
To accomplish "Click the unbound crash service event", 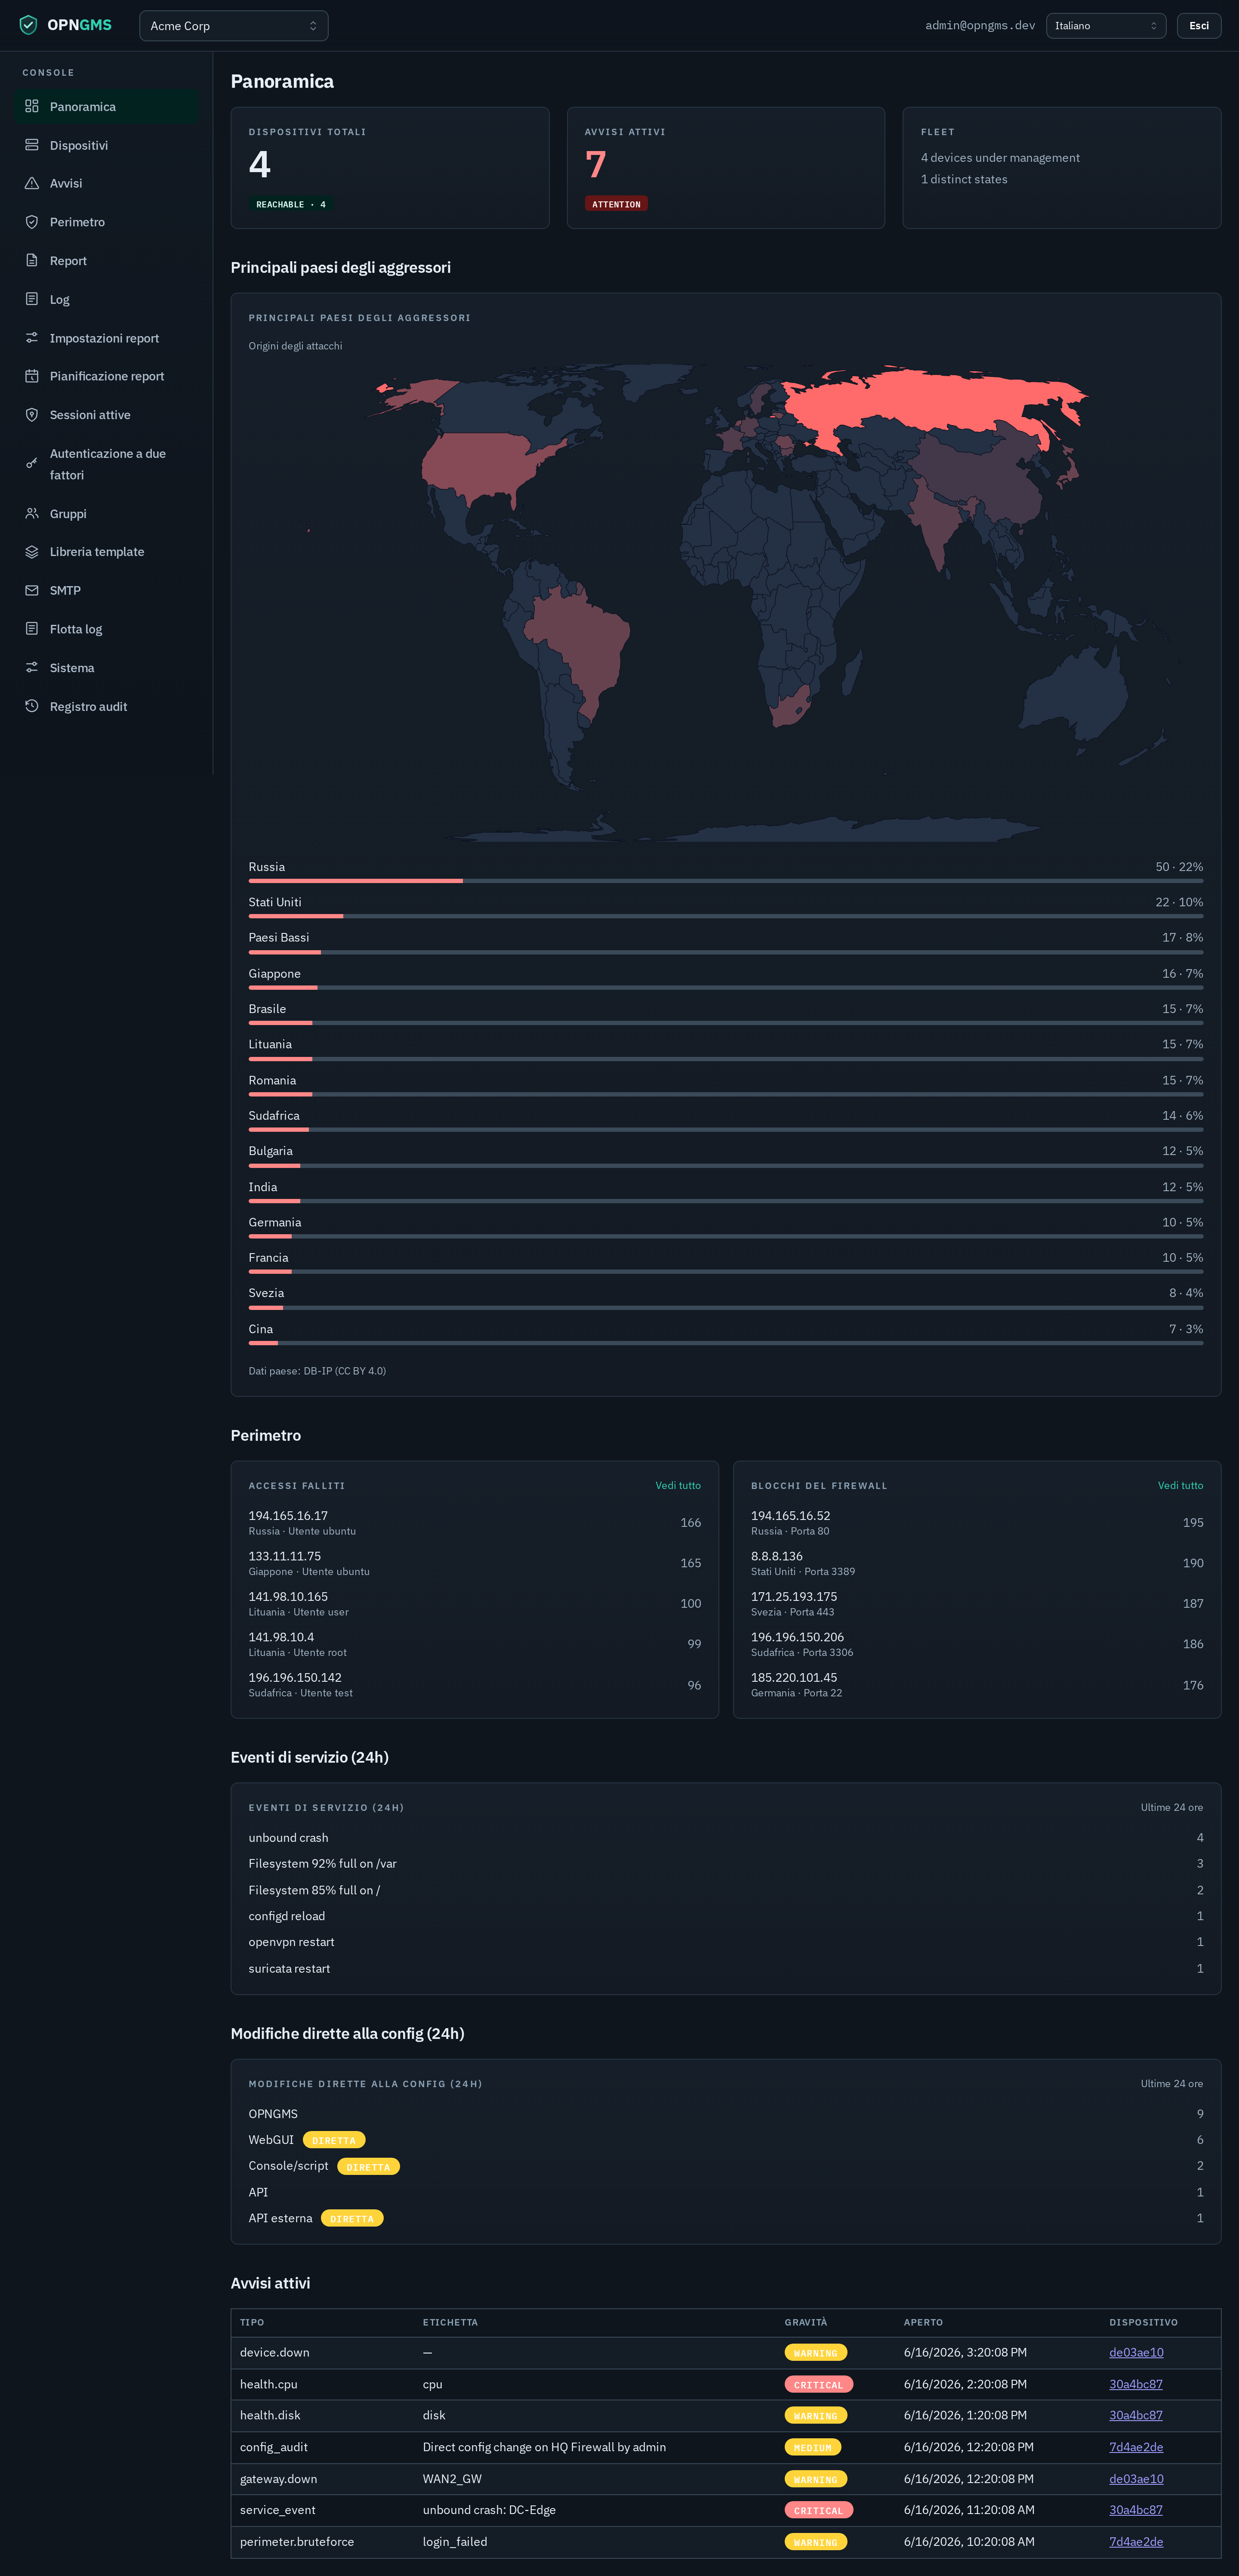I will (288, 1837).
